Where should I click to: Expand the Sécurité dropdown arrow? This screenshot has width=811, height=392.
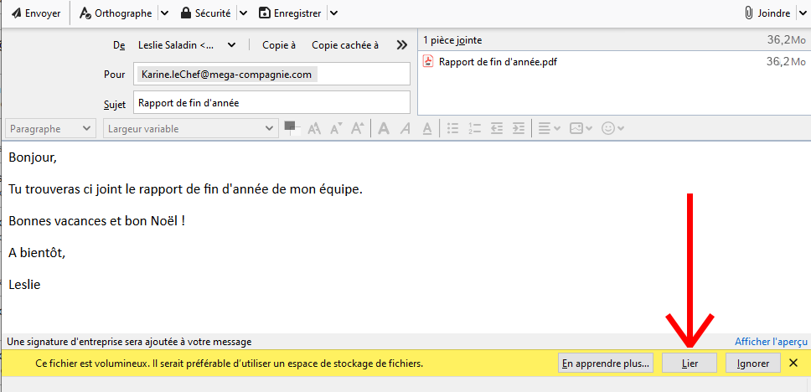click(243, 13)
